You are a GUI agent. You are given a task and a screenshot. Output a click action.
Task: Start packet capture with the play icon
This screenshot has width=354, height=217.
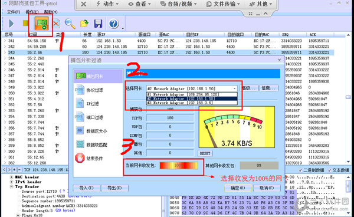click(x=11, y=24)
